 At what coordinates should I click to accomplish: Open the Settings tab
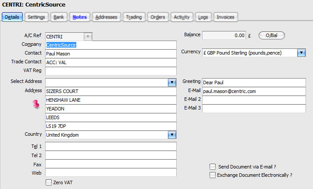coord(36,17)
